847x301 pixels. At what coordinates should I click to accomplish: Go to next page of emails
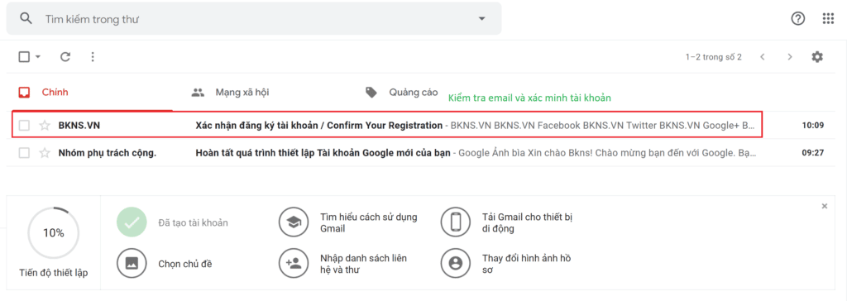click(x=790, y=57)
